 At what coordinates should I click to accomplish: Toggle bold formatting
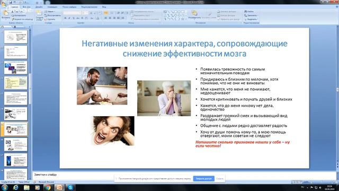coord(65,18)
